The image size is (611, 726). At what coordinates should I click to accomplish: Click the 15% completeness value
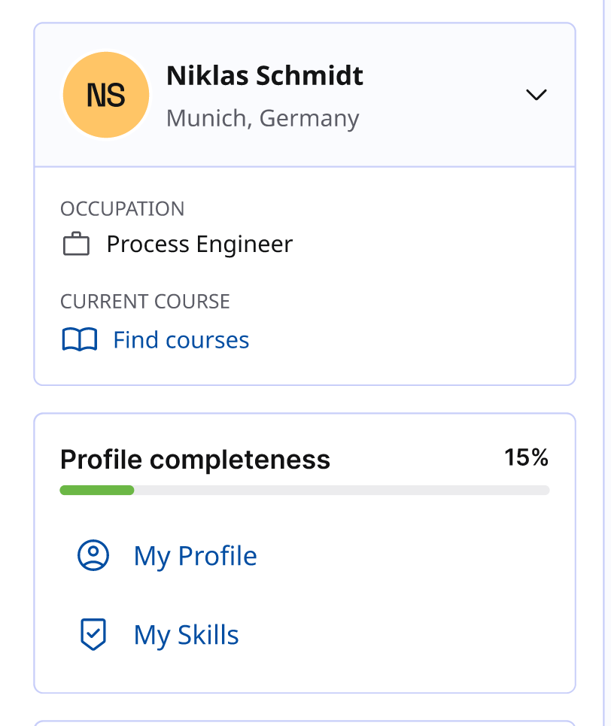tap(526, 457)
